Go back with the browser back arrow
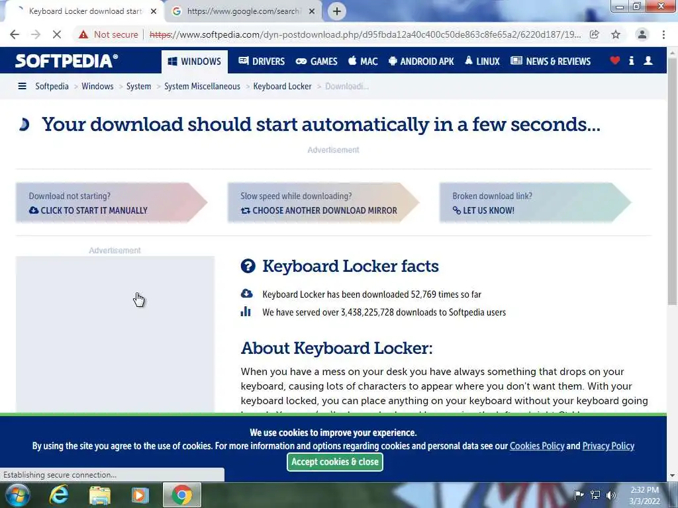This screenshot has width=678, height=508. (15, 34)
